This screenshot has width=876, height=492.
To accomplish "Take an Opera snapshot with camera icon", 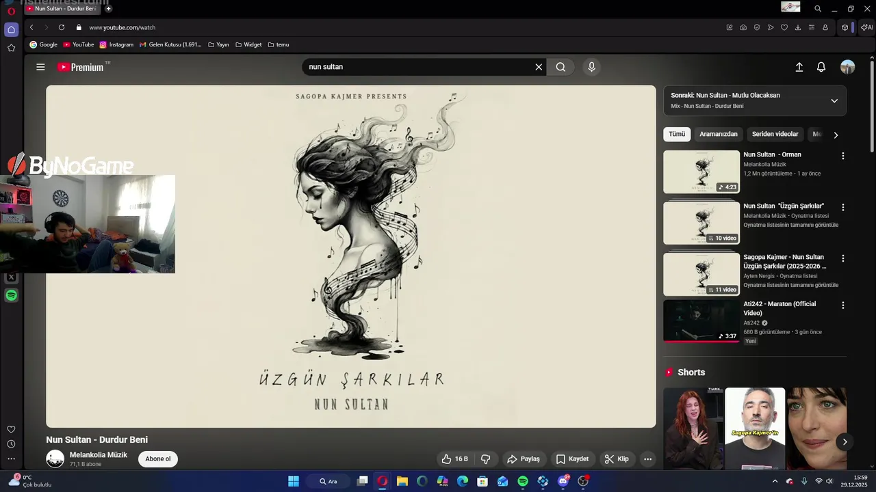I will (x=743, y=27).
